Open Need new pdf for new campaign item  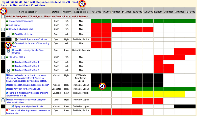24,89
